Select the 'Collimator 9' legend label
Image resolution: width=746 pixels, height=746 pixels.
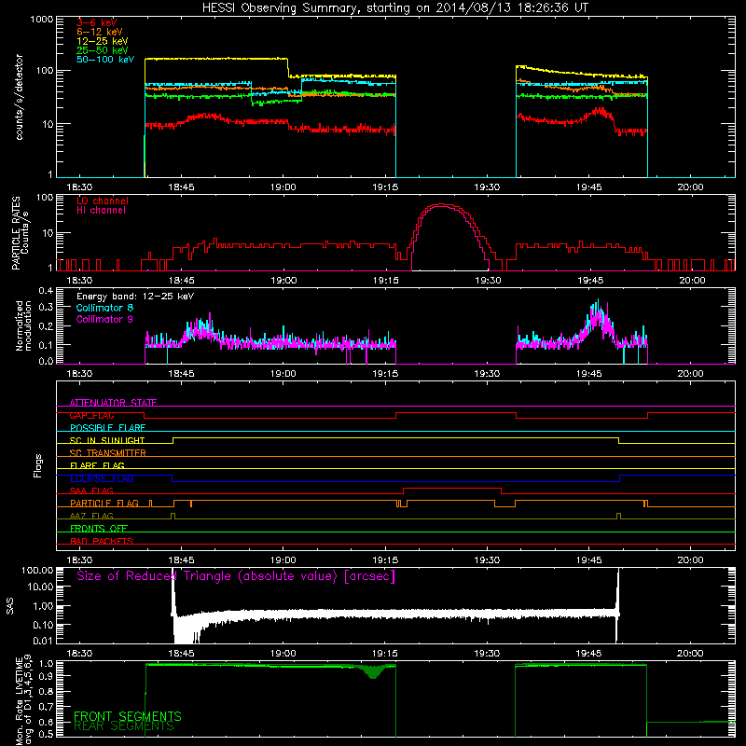[x=104, y=319]
